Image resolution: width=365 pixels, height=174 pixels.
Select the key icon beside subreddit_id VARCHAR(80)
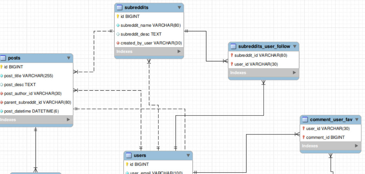(x=232, y=55)
